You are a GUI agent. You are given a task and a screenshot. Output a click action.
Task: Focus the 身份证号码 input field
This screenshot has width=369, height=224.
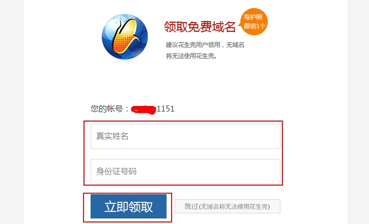click(185, 172)
